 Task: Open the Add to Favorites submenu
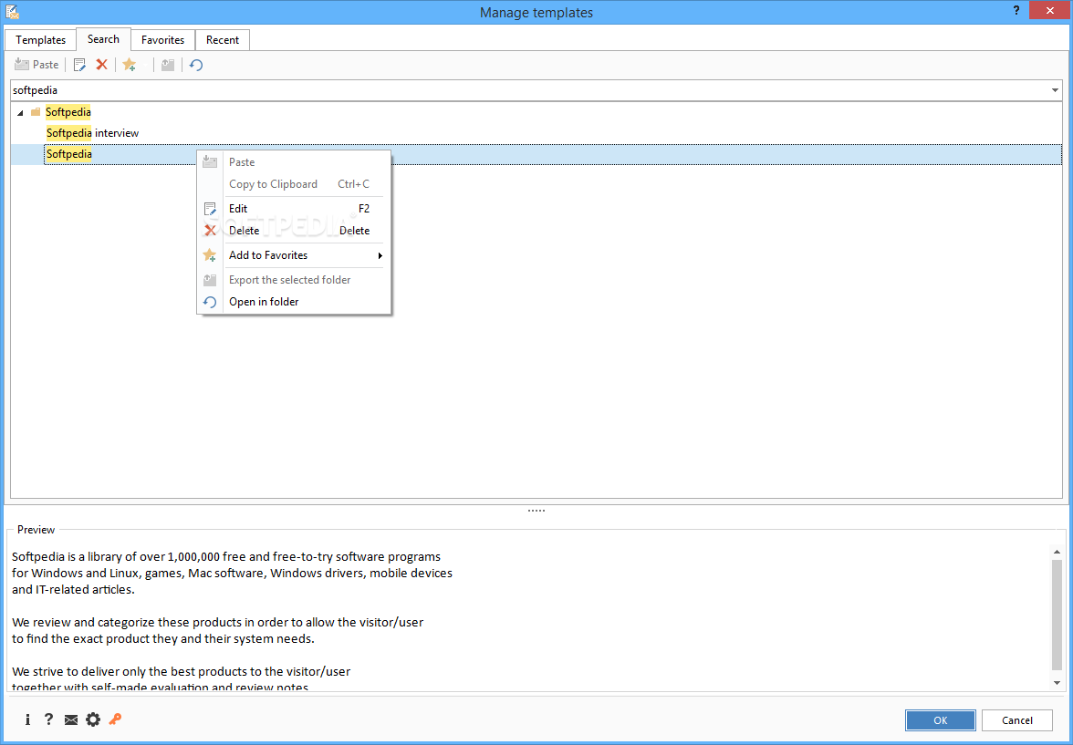[x=294, y=255]
